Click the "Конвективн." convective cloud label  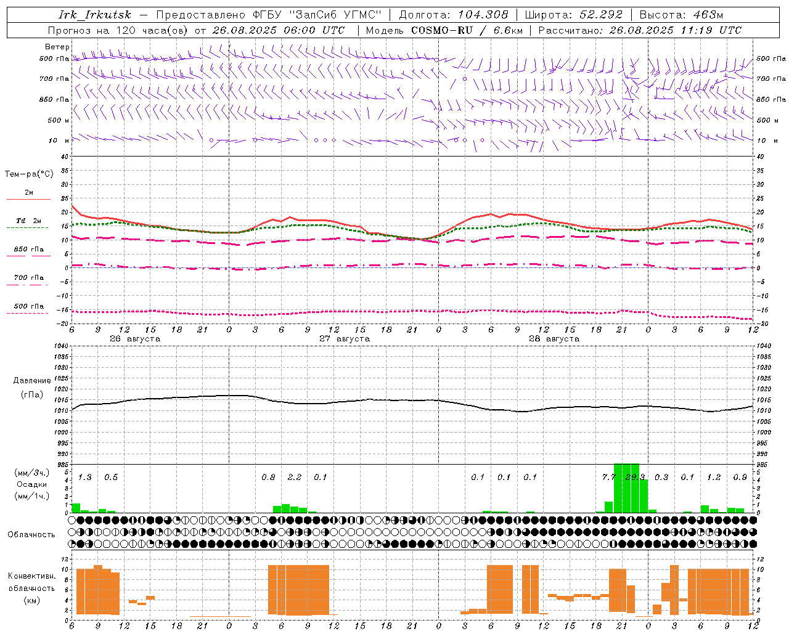tap(32, 576)
